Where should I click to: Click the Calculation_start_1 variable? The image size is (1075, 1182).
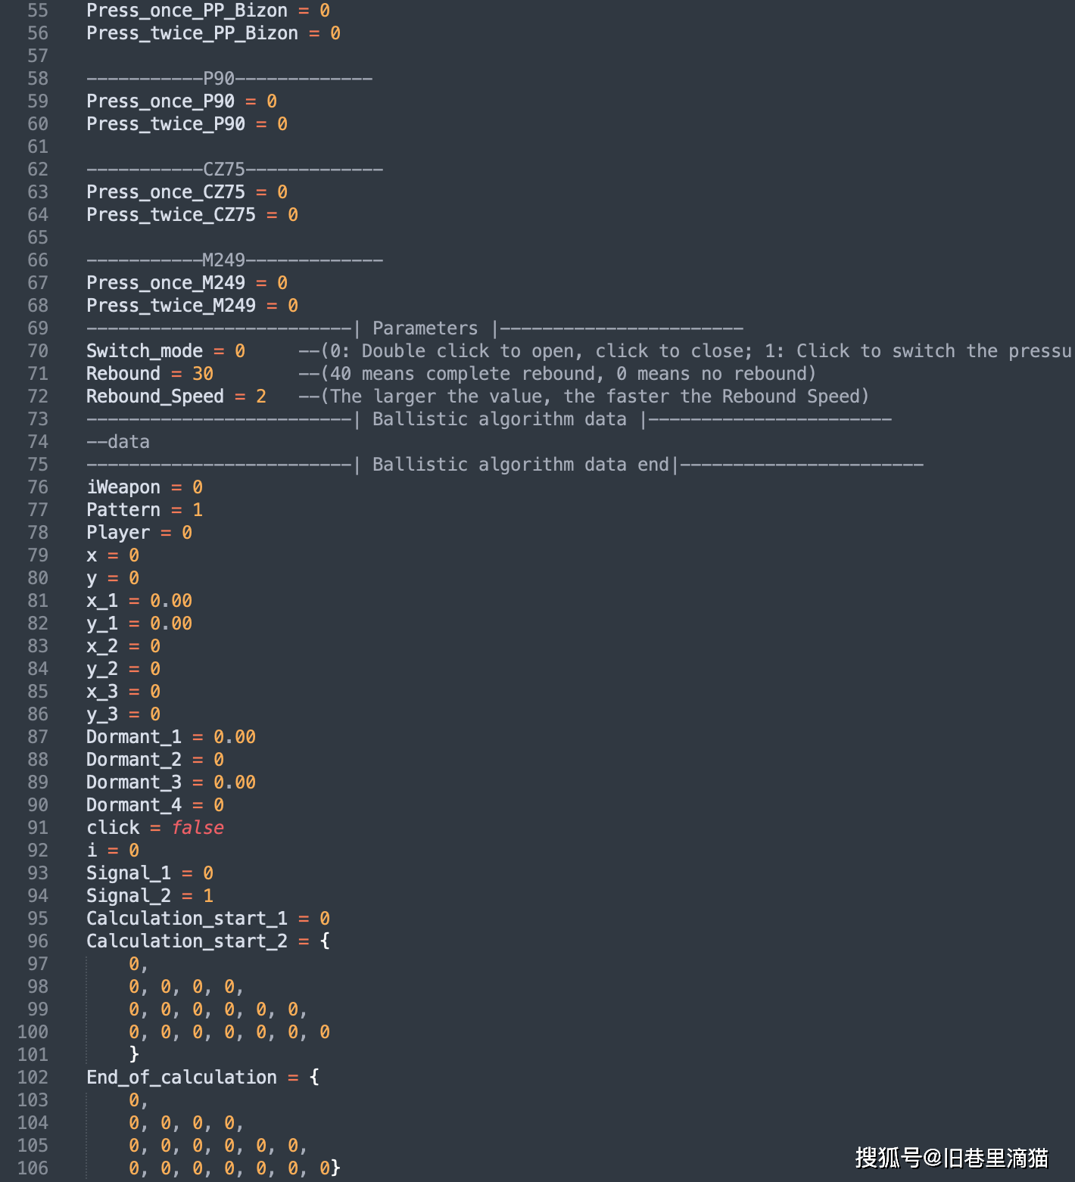pyautogui.click(x=187, y=919)
